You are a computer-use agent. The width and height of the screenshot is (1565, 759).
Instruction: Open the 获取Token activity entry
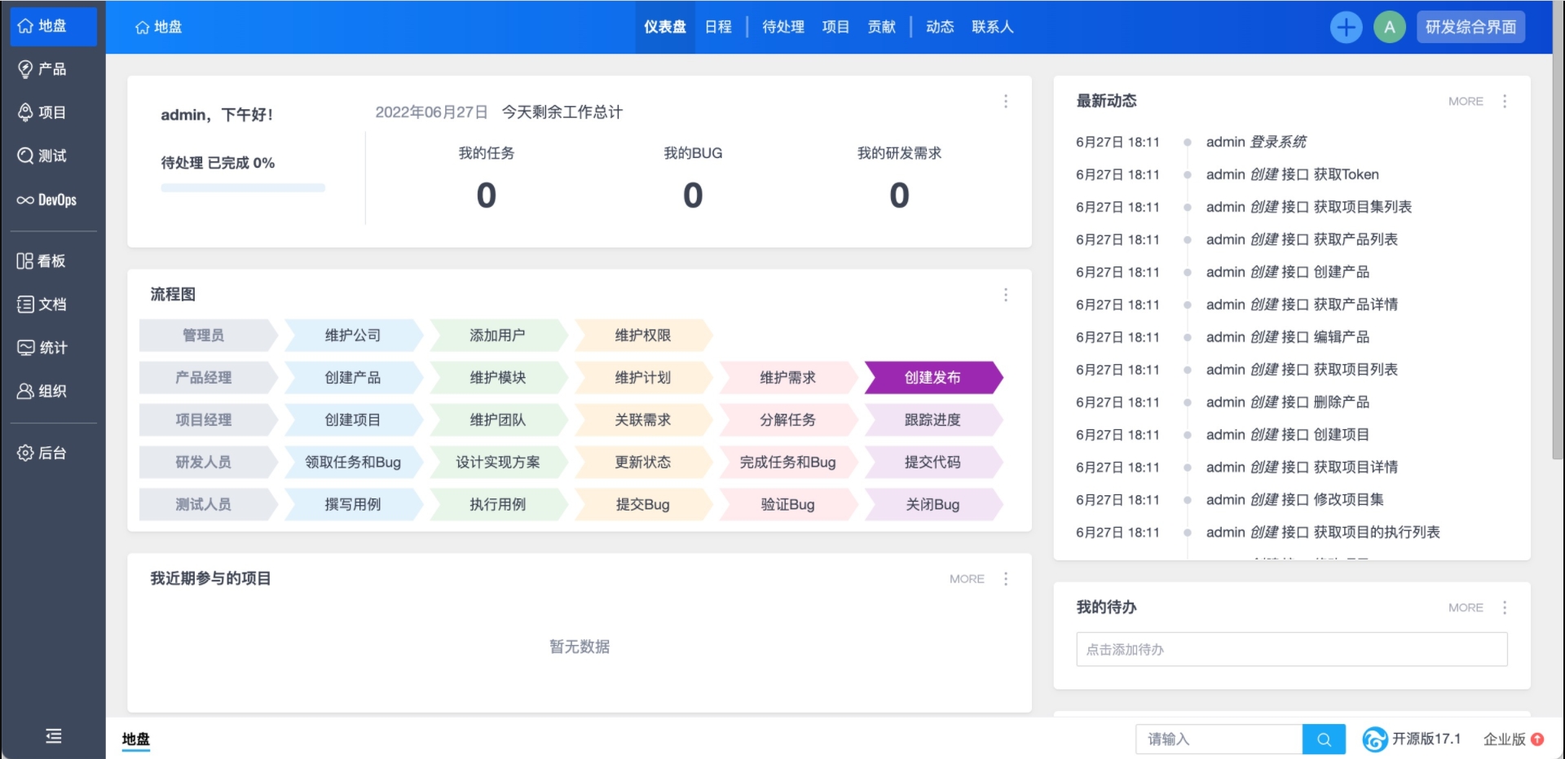[1347, 174]
